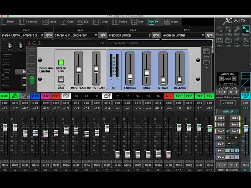Mute the main LR channel
Viewport: 251px width, 188px height.
(246, 165)
